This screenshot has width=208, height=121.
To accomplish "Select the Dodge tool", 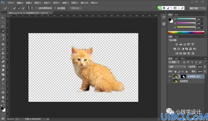I will 3,75.
